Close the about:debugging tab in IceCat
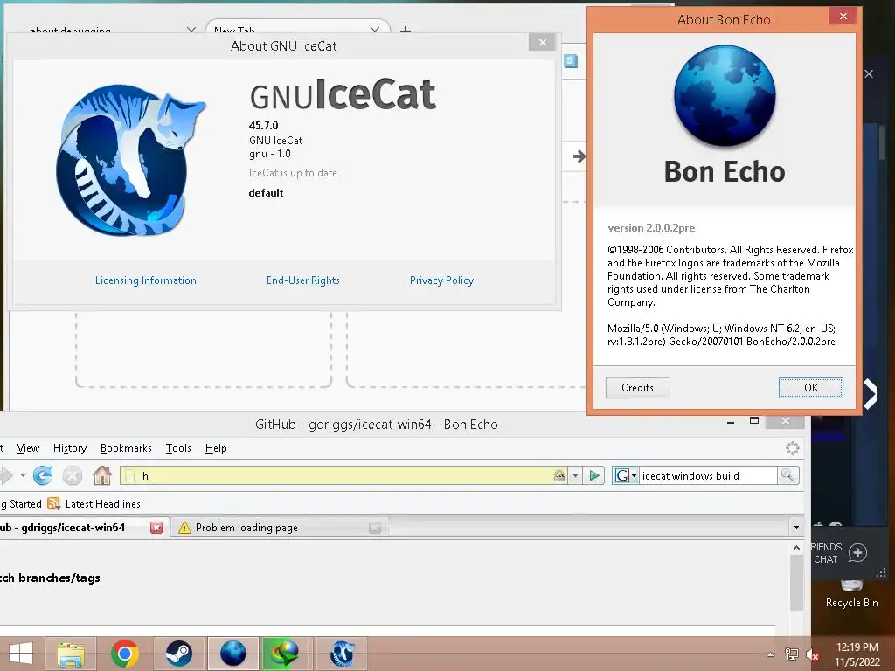 (191, 30)
